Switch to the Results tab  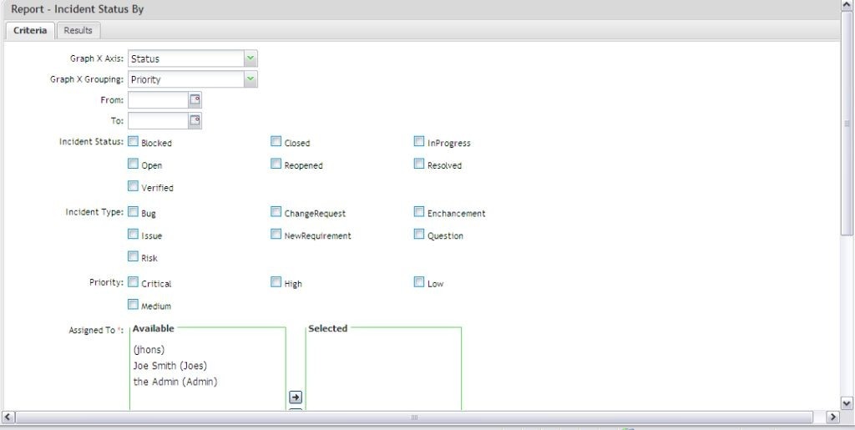point(78,30)
